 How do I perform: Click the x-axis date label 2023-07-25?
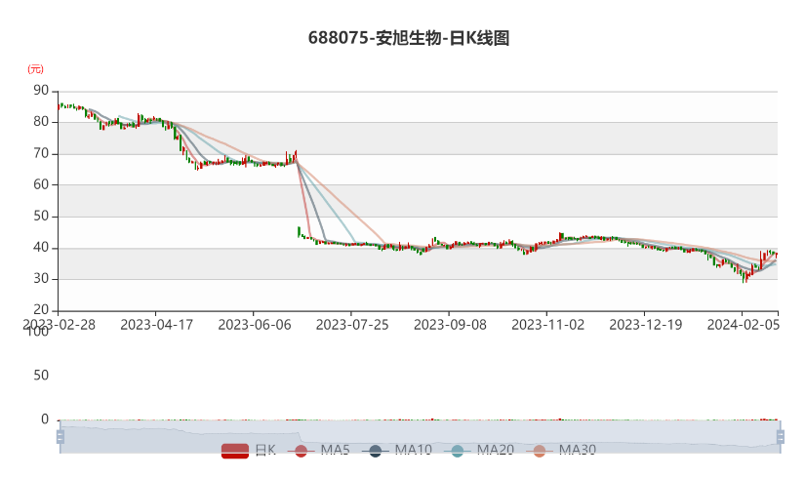tap(351, 325)
